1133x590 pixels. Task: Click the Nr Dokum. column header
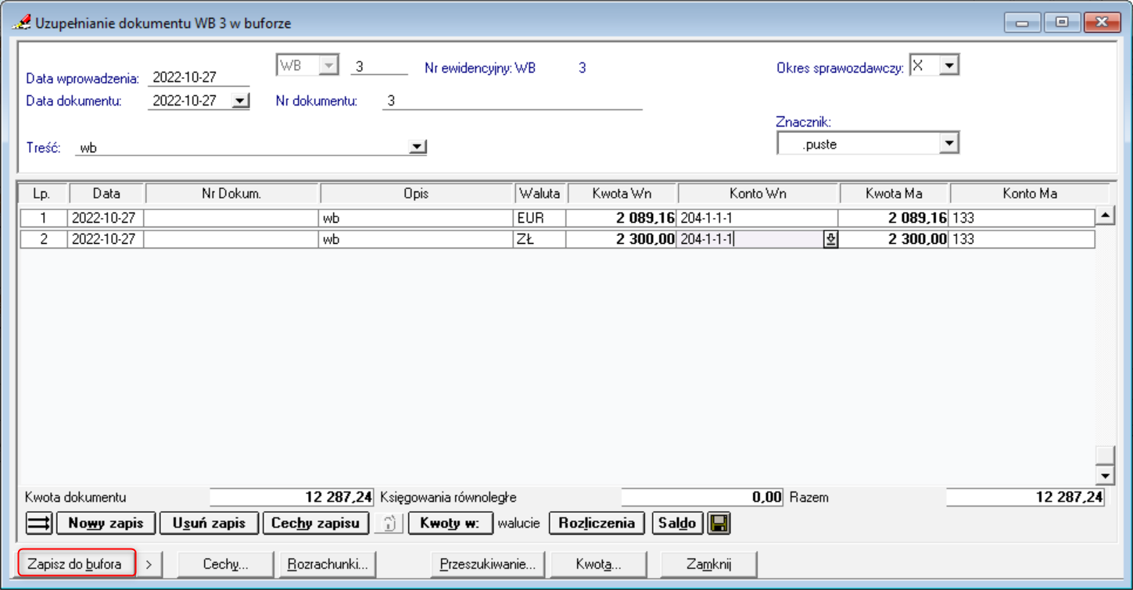point(232,193)
